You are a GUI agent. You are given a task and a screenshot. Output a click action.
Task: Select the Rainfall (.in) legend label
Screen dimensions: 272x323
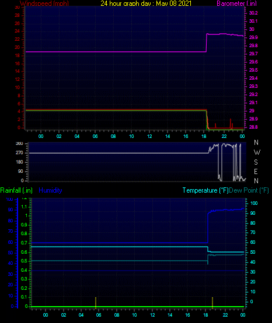coord(16,190)
